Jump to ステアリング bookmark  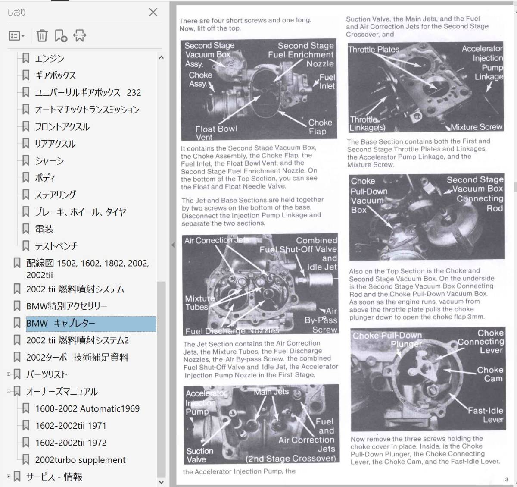[x=56, y=195]
